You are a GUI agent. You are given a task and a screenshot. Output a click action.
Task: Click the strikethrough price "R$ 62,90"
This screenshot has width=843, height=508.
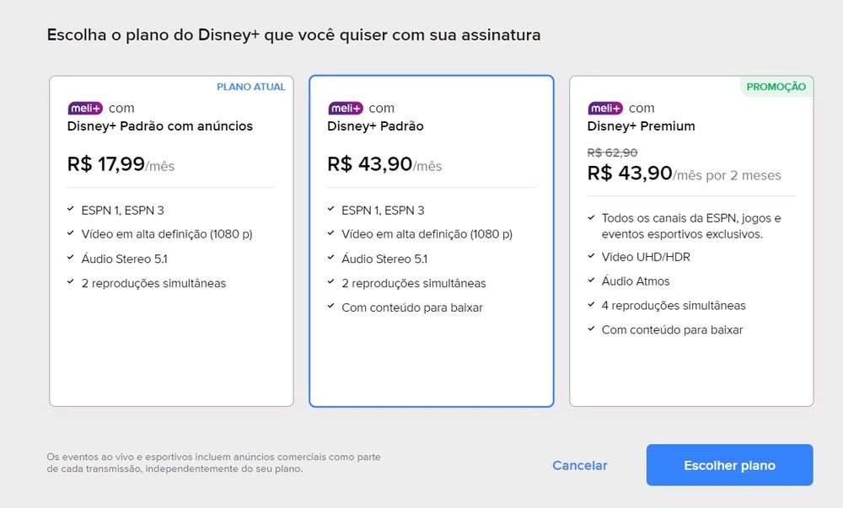[611, 152]
